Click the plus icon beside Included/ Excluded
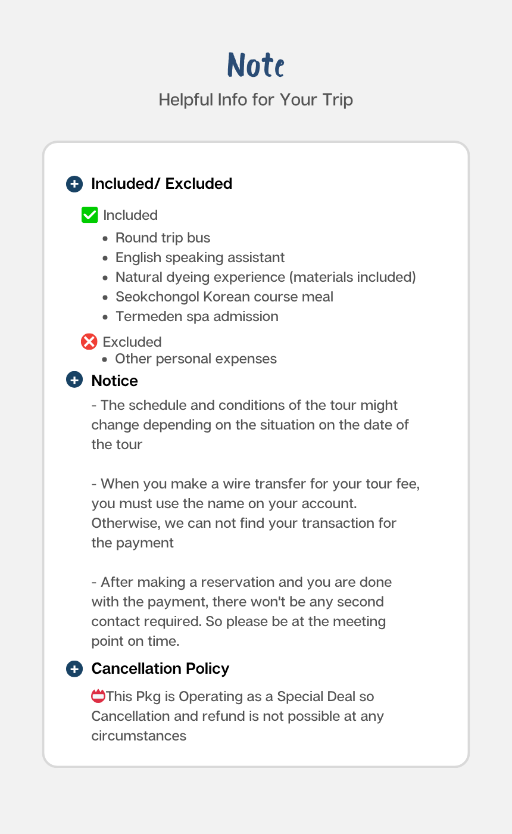Screen dimensions: 512x834 (x=74, y=184)
